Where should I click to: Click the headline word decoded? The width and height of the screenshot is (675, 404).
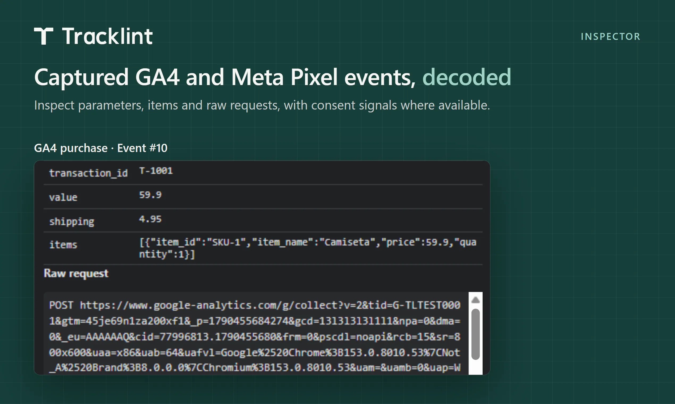466,77
